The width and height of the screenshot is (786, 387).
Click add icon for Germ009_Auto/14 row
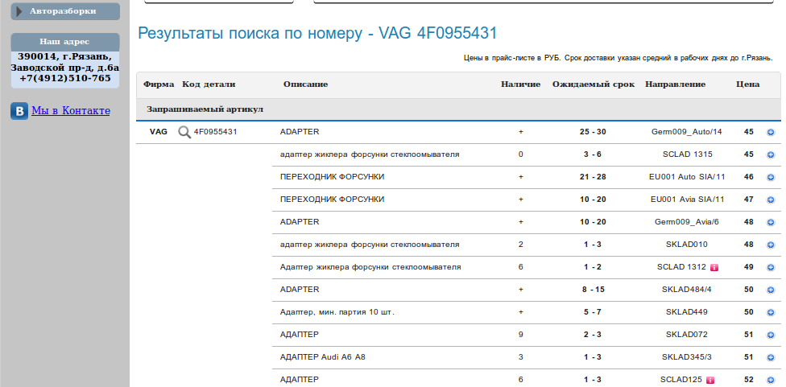tap(771, 133)
